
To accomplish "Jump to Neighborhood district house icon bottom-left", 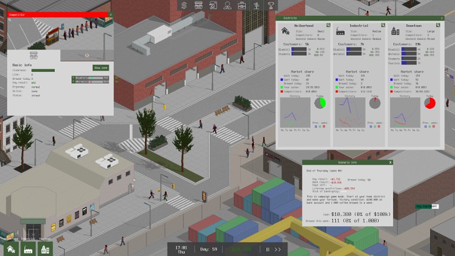I will pos(11,249).
